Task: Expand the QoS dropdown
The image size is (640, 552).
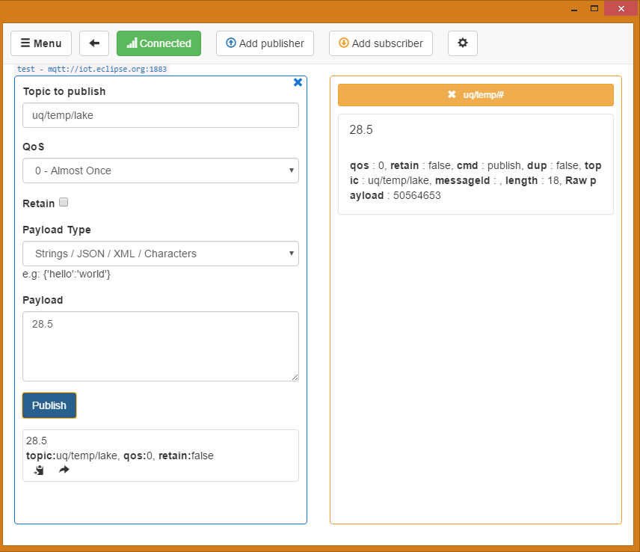Action: [161, 171]
